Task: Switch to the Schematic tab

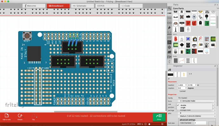Action: tap(83, 6)
